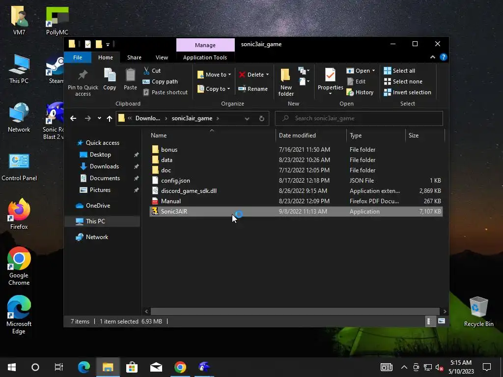Viewport: 503px width, 377px height.
Task: Open Easy access dropdown in New group
Action: point(304,81)
